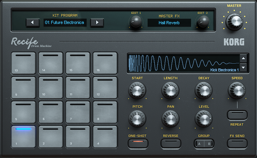Select previous sample with waveform up arrow
The image size is (257, 158).
tap(243, 58)
